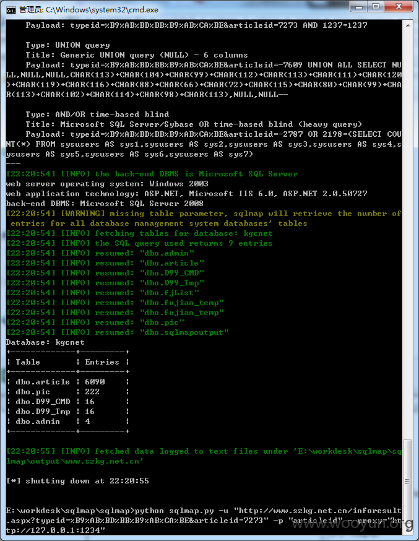Image resolution: width=419 pixels, height=541 pixels.
Task: Close the cmd.exe window
Action: 399,6
